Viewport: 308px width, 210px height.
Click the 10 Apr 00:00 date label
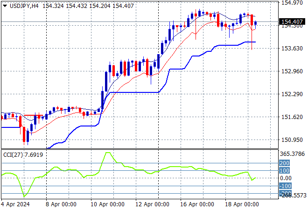(x=107, y=204)
